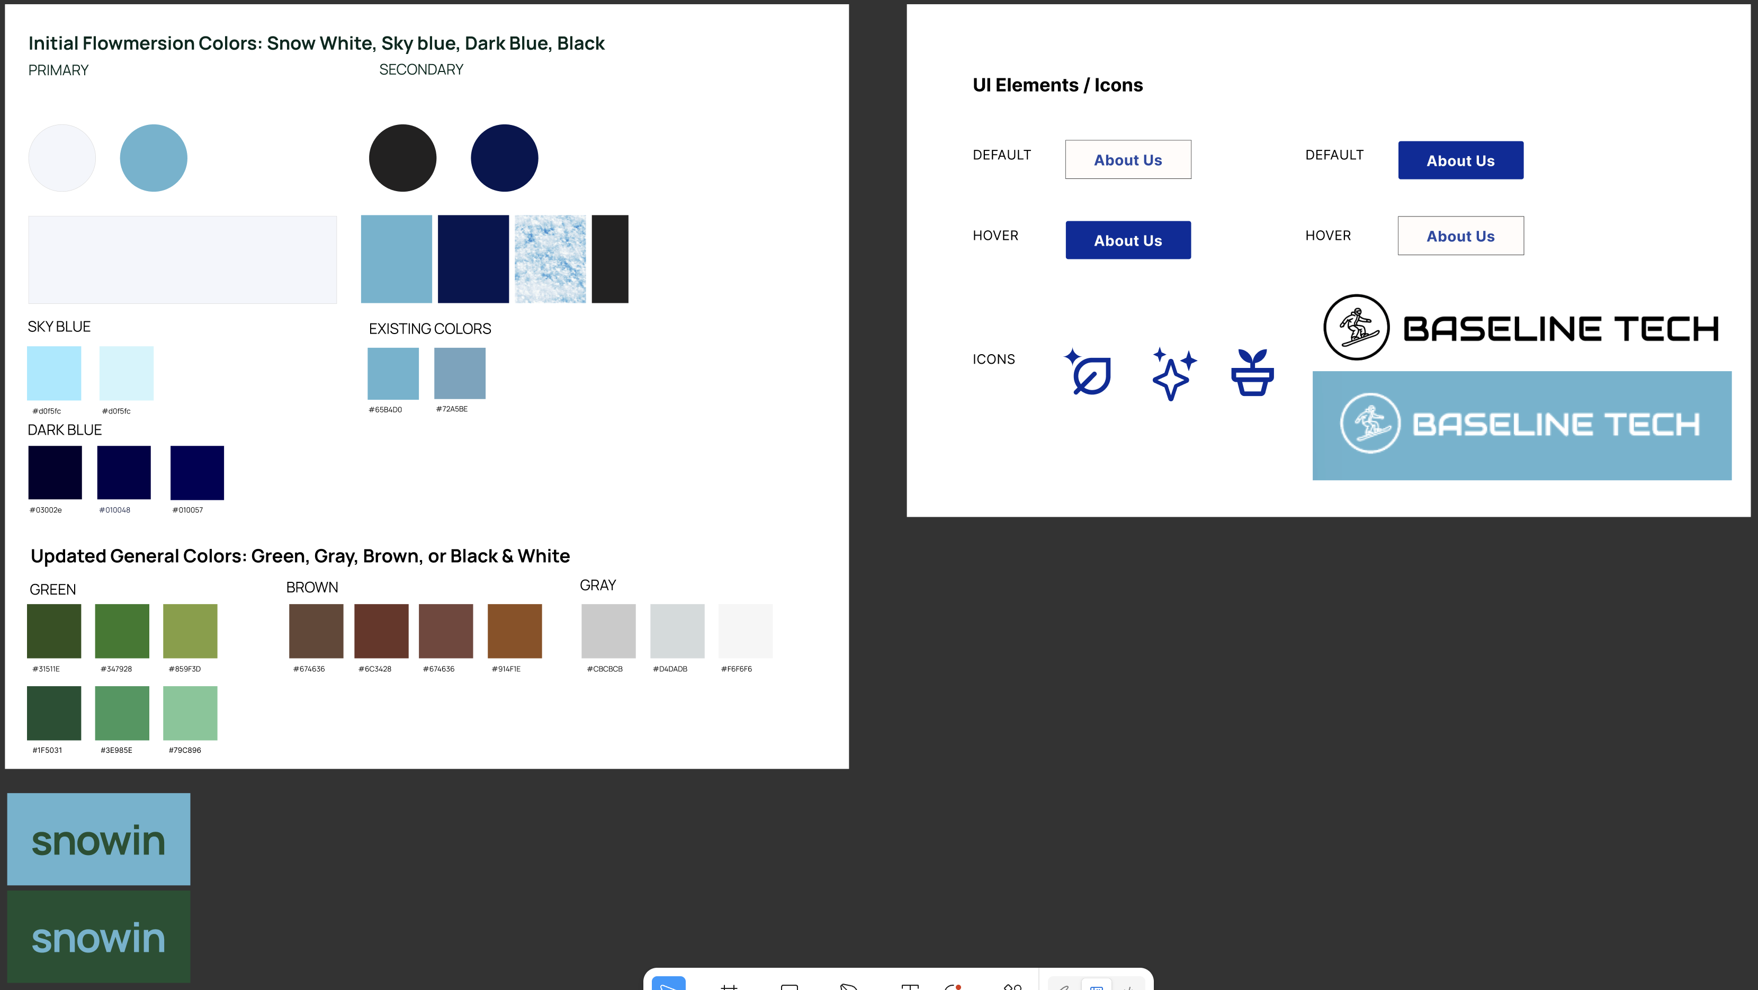Select the Baseline Tech logo on blue background
This screenshot has height=990, width=1758.
[1521, 425]
